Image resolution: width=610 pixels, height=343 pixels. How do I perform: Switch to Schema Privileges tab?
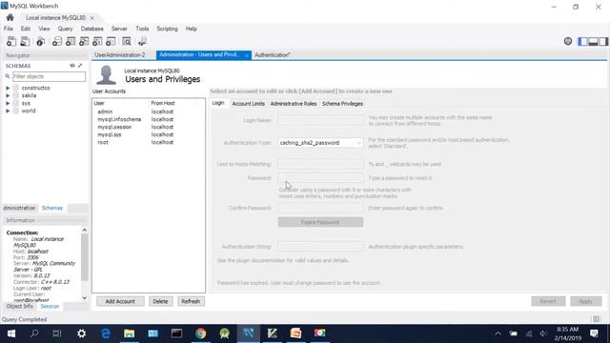[342, 104]
